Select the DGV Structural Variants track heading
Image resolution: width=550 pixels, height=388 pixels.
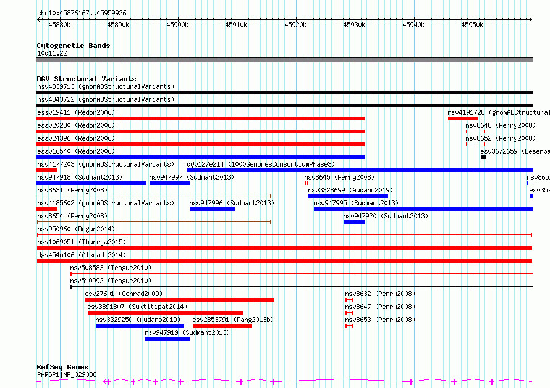(x=87, y=79)
